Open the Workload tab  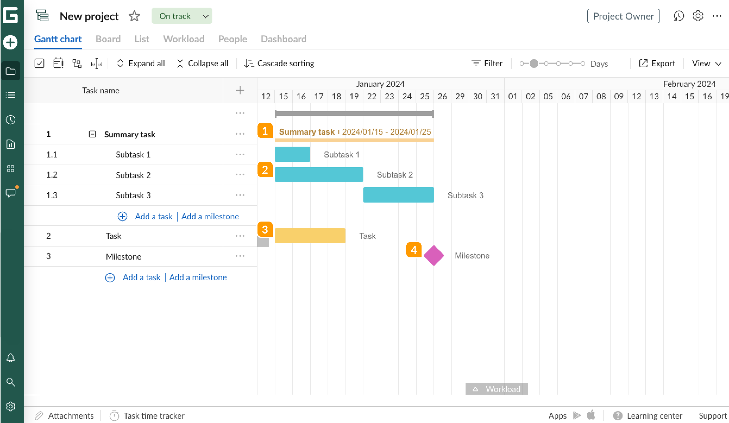point(184,39)
